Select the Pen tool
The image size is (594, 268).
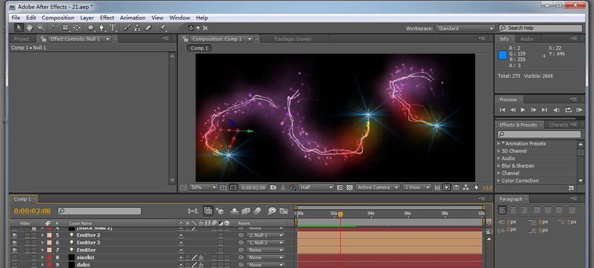coord(101,27)
